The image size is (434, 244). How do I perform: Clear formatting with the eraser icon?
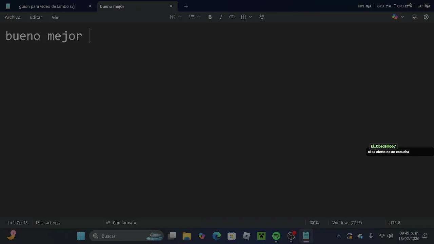pos(262,17)
